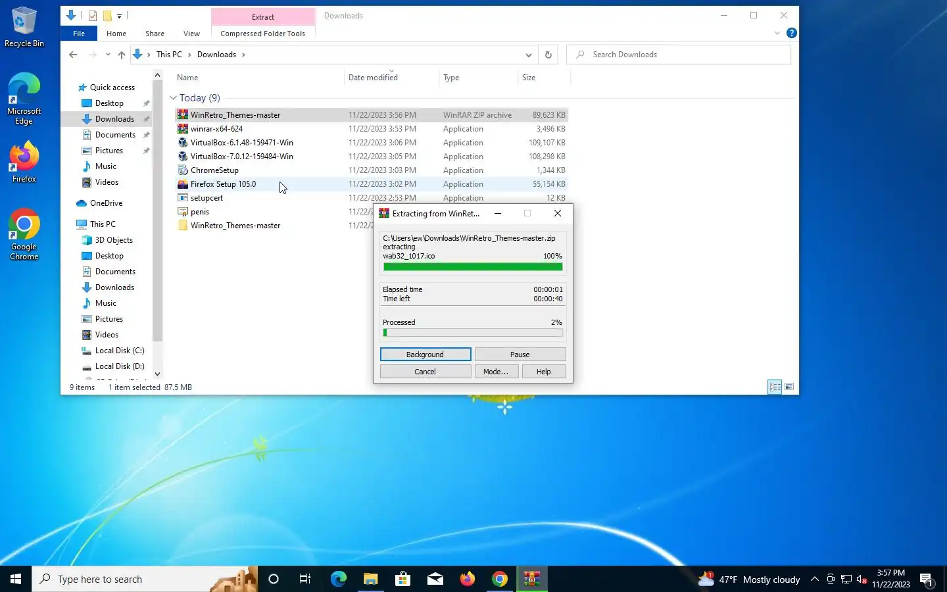
Task: Switch to large icons view layout
Action: (789, 387)
